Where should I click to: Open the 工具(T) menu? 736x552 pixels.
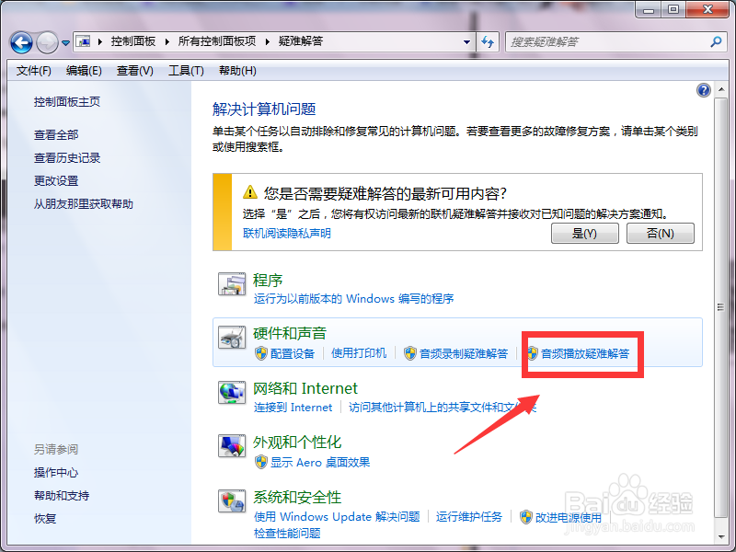(x=186, y=71)
